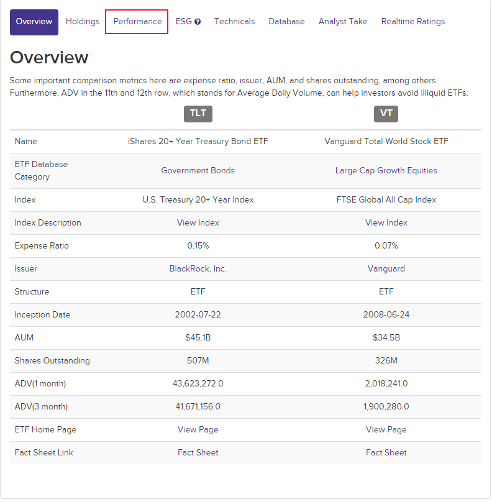This screenshot has height=502, width=492.
Task: Click the ETF Home Page row label
Action: [x=46, y=430]
